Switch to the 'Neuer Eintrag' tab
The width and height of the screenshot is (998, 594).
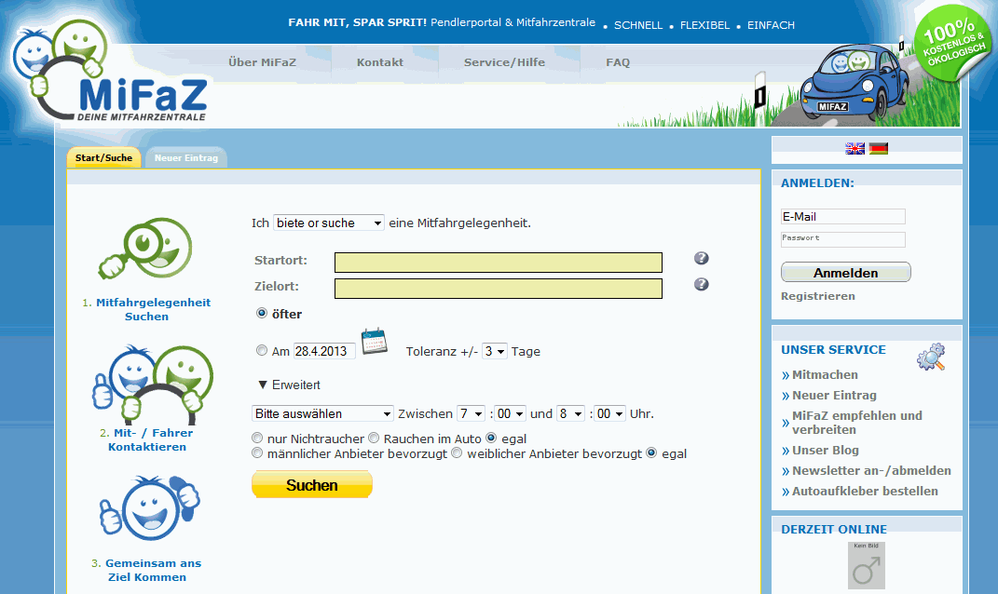pos(186,158)
